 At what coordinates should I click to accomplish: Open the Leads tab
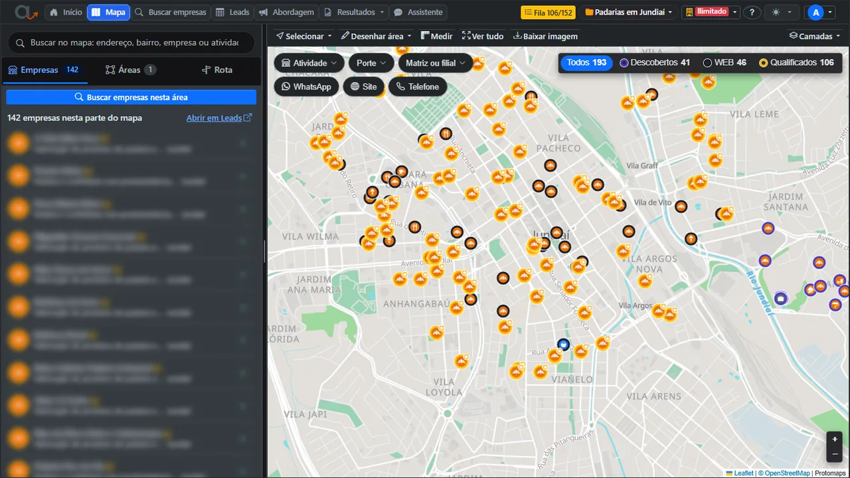233,12
